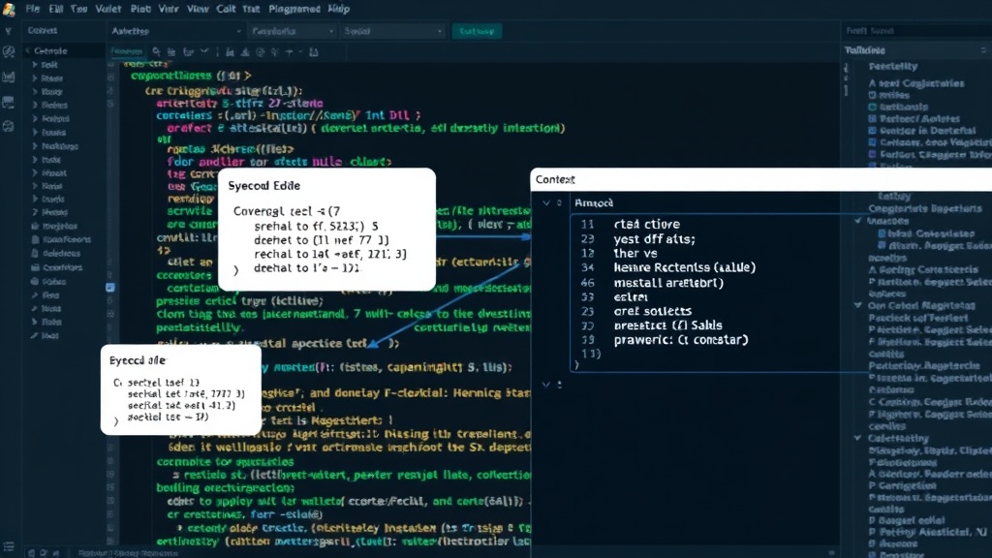Toggle the 'mtiles' checkbox in right panel
Screen dimensions: 992x558
tap(873, 95)
